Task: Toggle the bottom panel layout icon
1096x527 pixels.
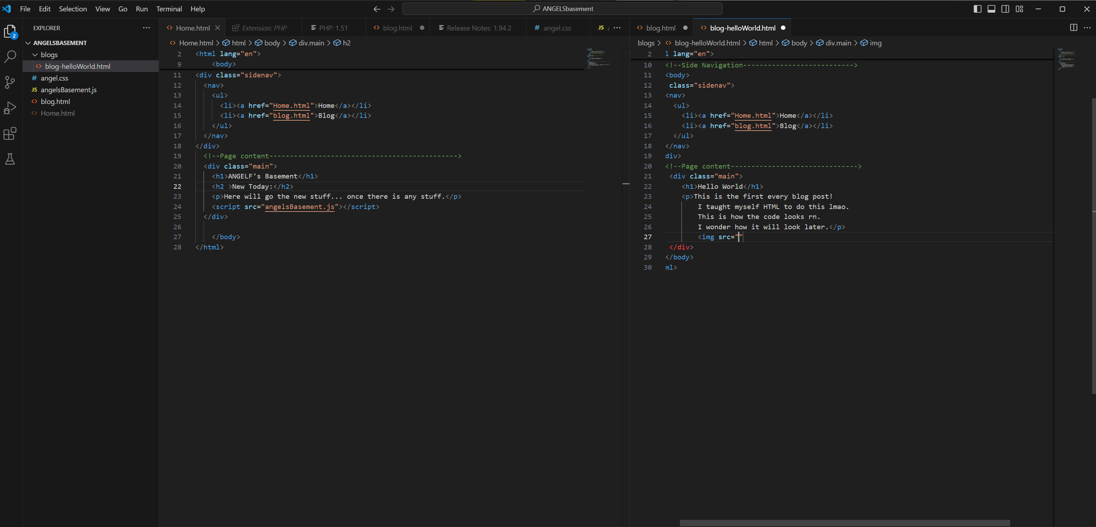Action: [991, 9]
